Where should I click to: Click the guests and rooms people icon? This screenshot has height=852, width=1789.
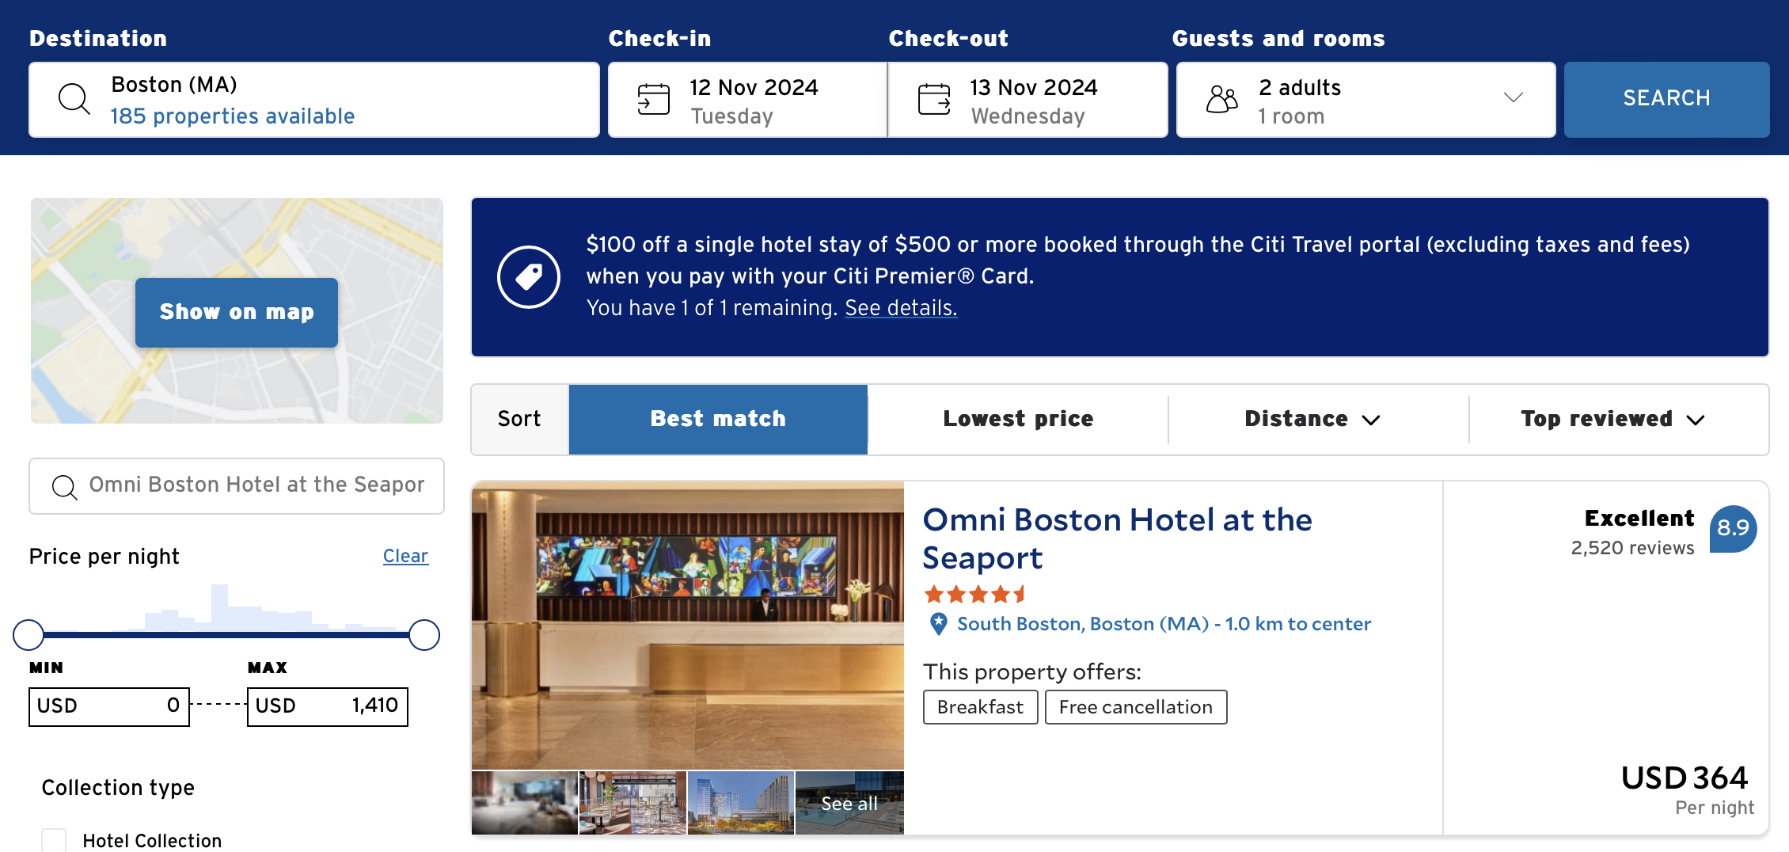[x=1221, y=99]
